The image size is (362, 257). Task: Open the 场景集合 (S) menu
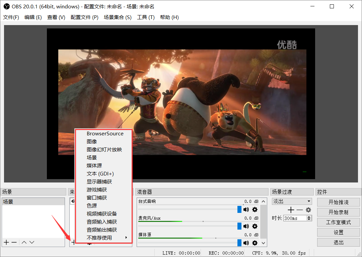pyautogui.click(x=118, y=17)
